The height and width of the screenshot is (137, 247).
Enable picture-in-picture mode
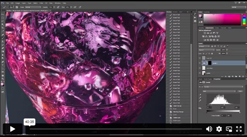coord(229,129)
